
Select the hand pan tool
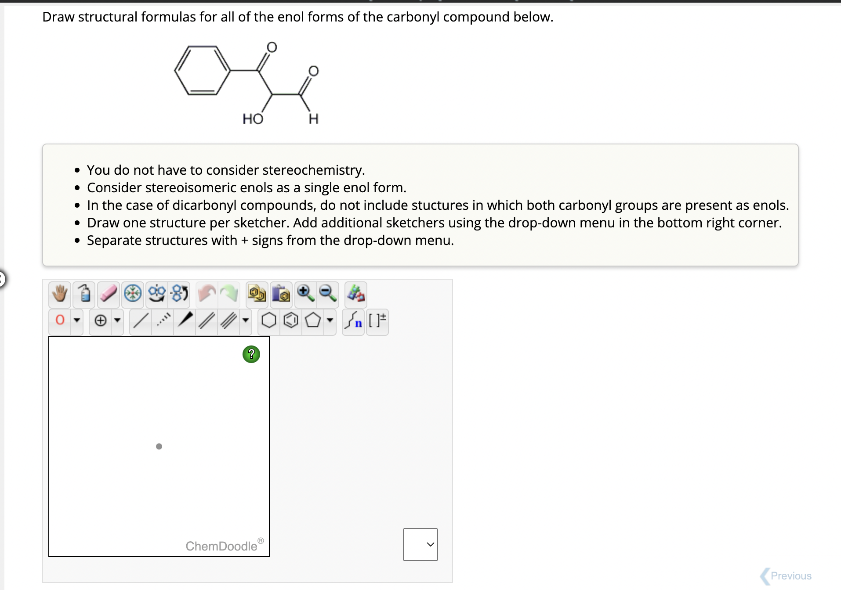[59, 294]
